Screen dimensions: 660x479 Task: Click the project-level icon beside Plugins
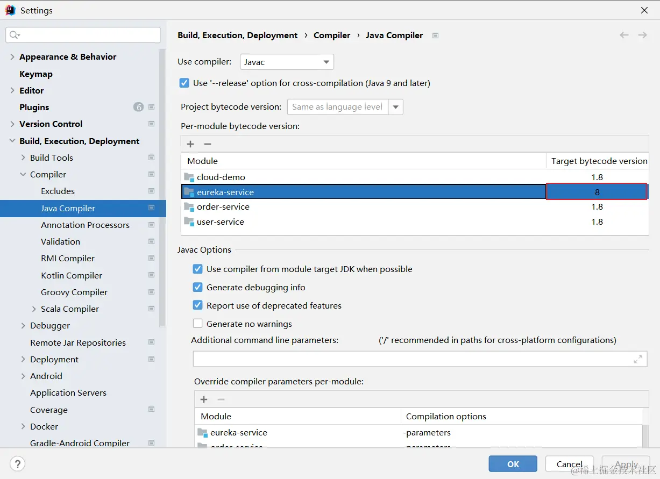point(151,107)
